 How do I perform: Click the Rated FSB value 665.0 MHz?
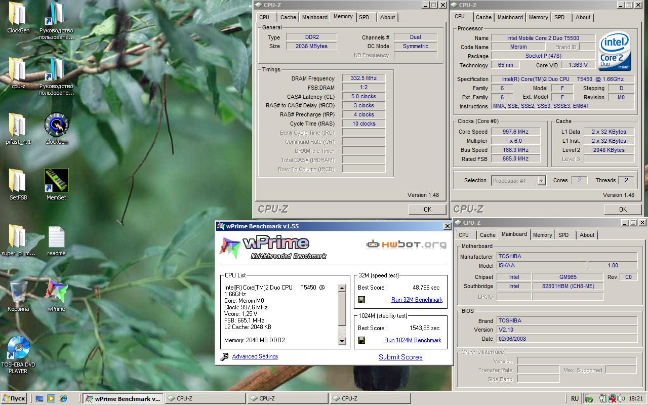click(x=515, y=159)
